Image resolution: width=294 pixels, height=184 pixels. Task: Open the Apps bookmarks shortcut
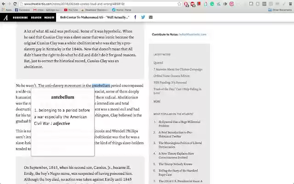coord(7,10)
